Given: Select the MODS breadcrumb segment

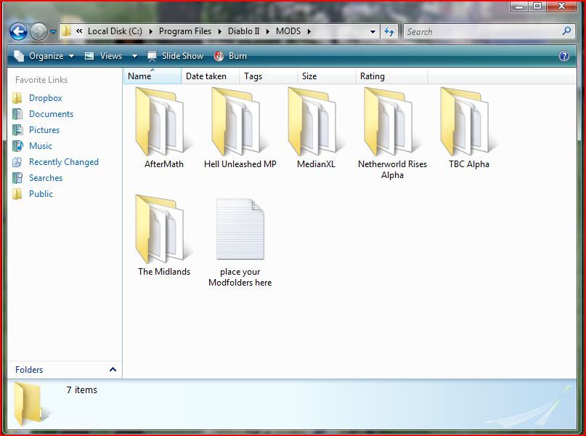Looking at the screenshot, I should 288,31.
